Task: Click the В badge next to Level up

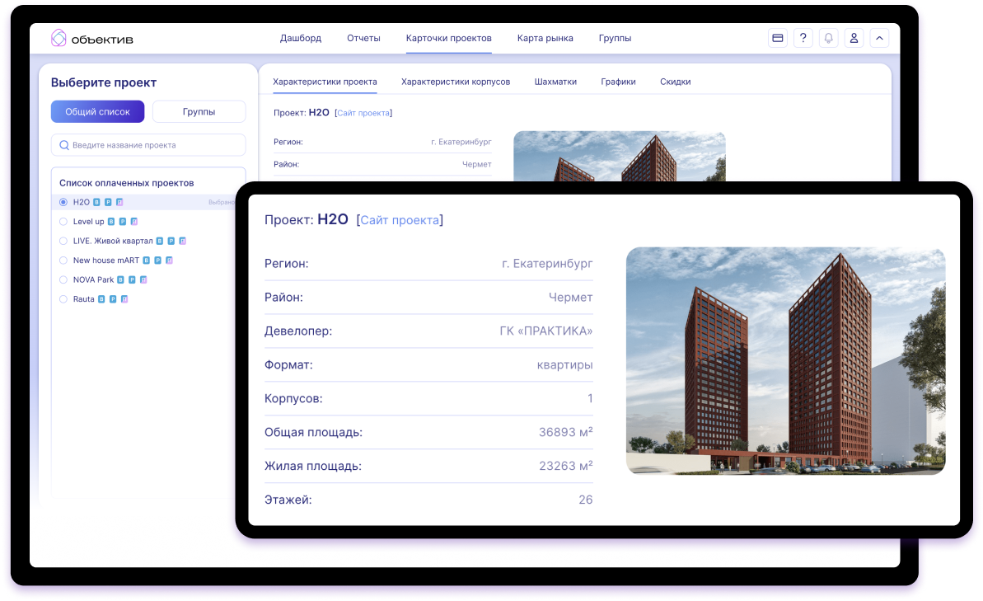Action: tap(111, 222)
